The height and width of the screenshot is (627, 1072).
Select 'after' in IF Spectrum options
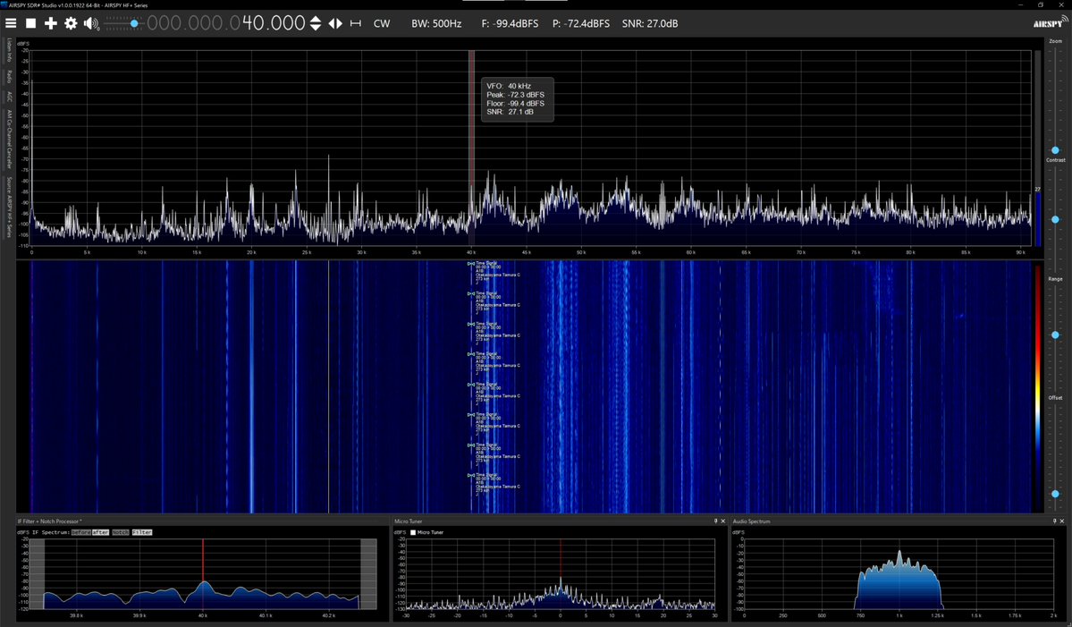[x=100, y=532]
